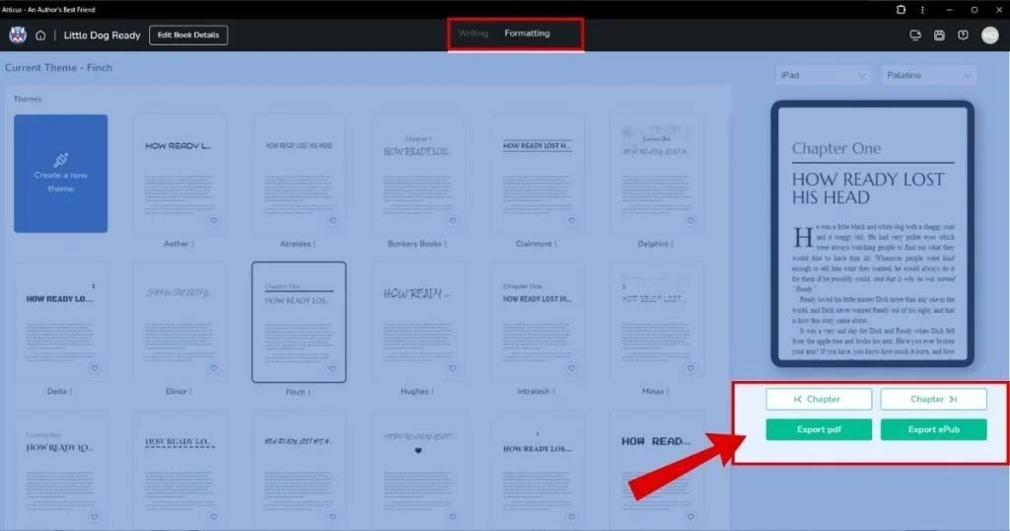Mark the Delphini theme as favorite
1010x531 pixels.
690,220
